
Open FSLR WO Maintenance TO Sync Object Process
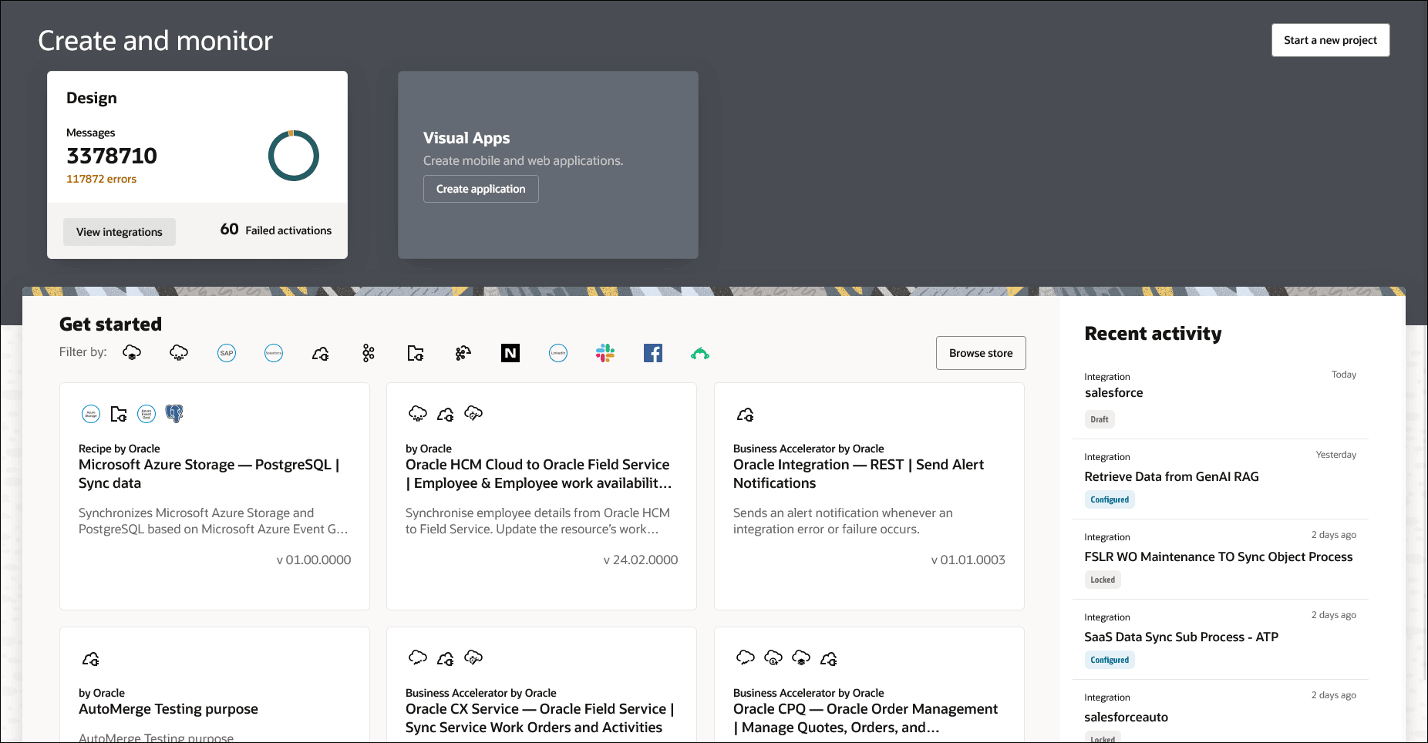pos(1218,557)
